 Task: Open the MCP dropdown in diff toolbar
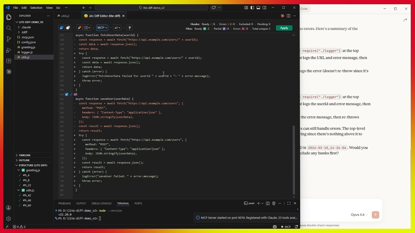tap(102, 28)
